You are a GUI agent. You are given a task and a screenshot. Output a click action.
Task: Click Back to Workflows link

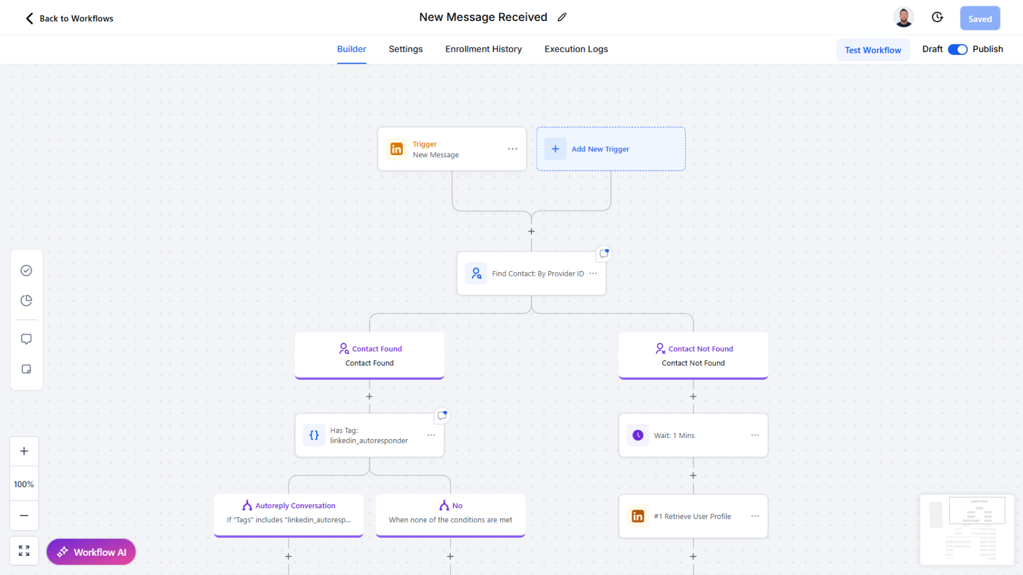point(69,18)
